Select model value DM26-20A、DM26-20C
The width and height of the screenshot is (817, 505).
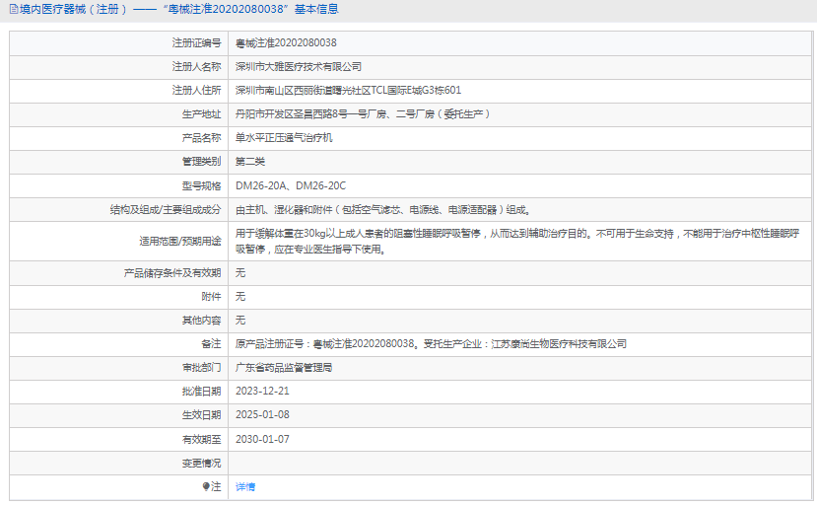pyautogui.click(x=291, y=185)
